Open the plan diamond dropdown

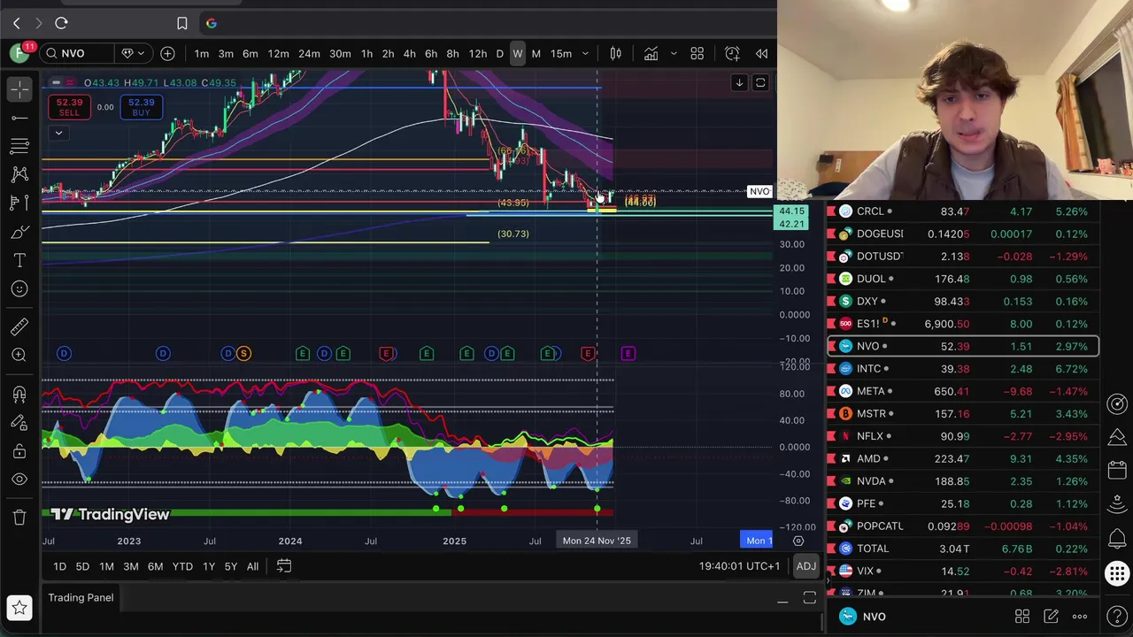[133, 54]
